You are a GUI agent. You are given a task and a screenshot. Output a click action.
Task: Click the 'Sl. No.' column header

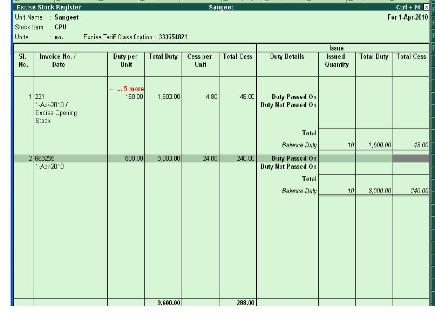23,60
